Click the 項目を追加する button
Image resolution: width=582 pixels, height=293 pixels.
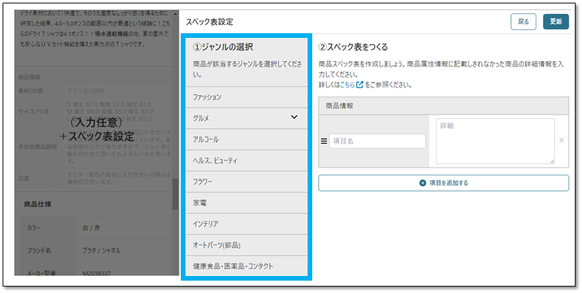(x=444, y=183)
